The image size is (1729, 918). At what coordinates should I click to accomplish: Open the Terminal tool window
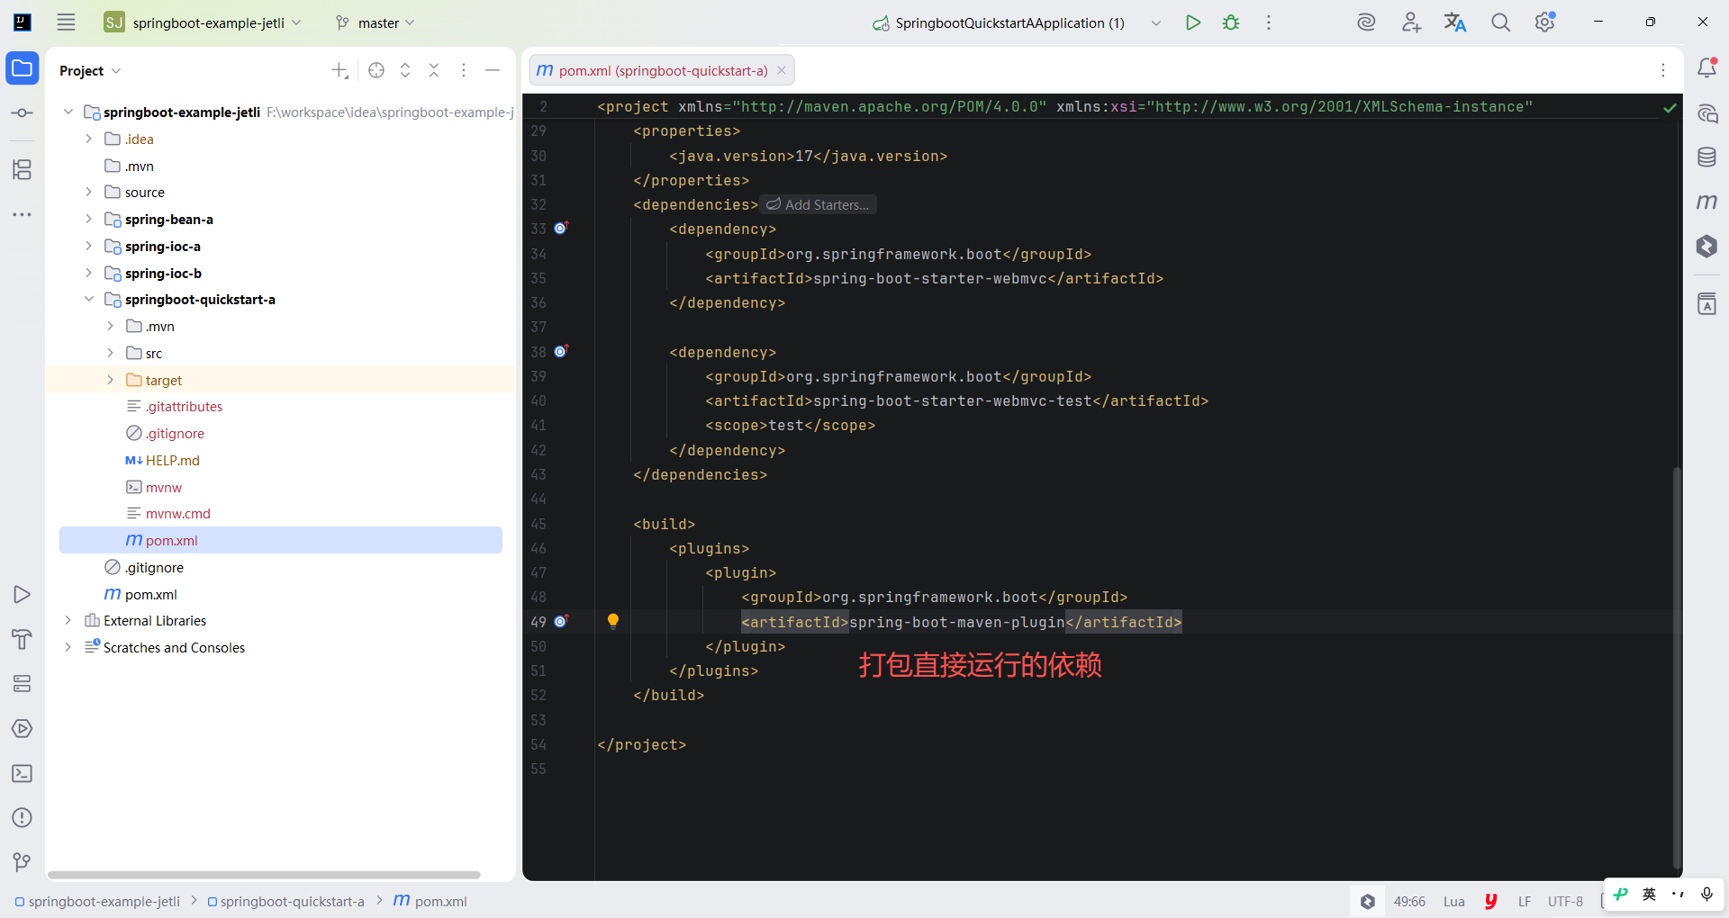(x=23, y=773)
